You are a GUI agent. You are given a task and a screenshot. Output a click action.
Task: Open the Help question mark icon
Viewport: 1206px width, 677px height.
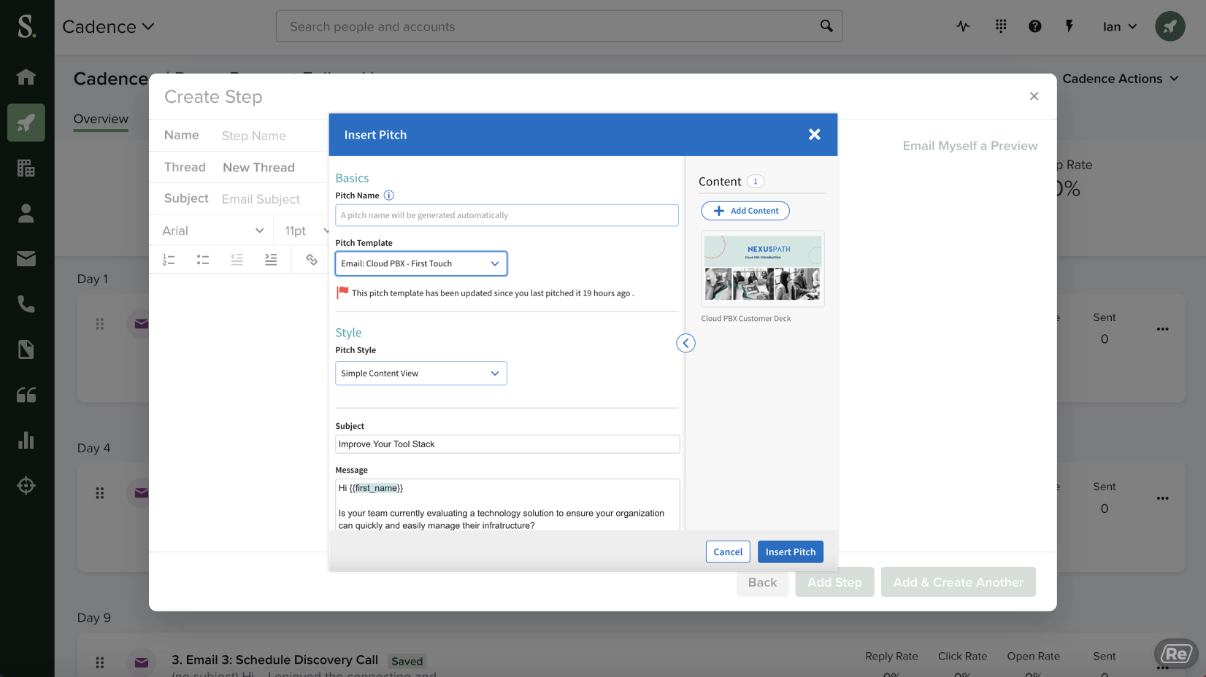(x=1034, y=26)
